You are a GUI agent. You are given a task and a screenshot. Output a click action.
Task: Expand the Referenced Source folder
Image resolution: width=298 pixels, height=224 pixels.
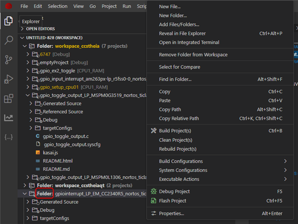coord(63,112)
